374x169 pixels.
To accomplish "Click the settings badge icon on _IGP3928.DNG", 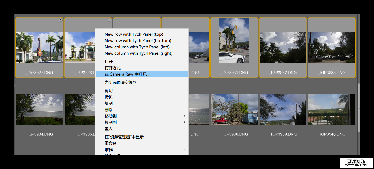I will pyautogui.click(x=109, y=20).
